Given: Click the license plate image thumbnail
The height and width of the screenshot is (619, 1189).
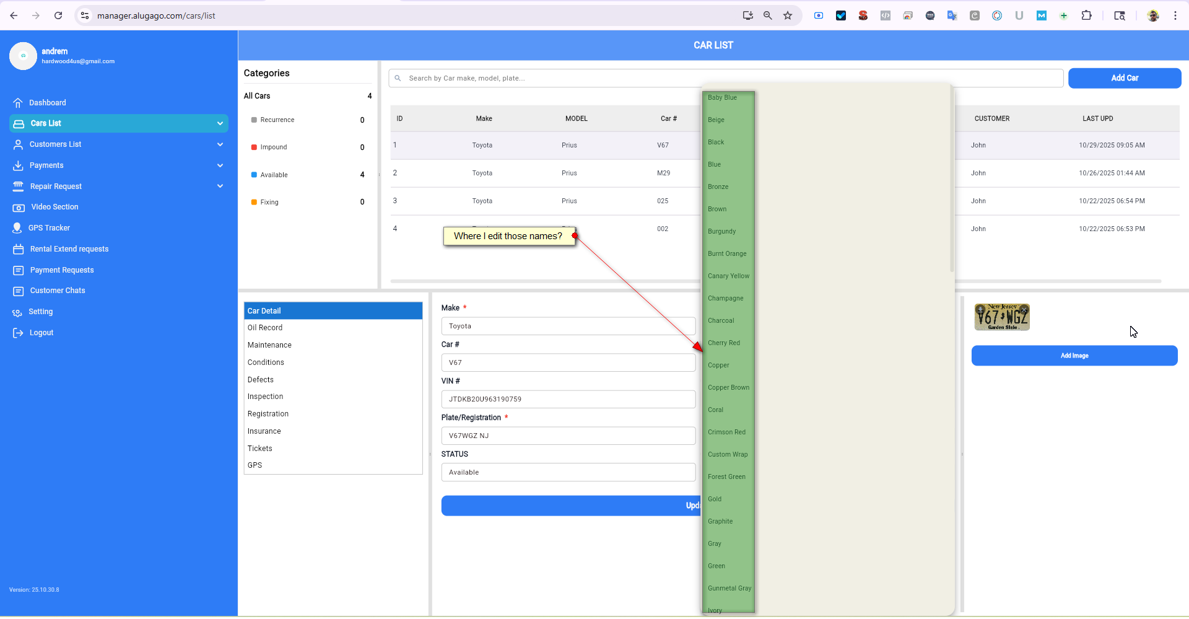Looking at the screenshot, I should point(1001,317).
